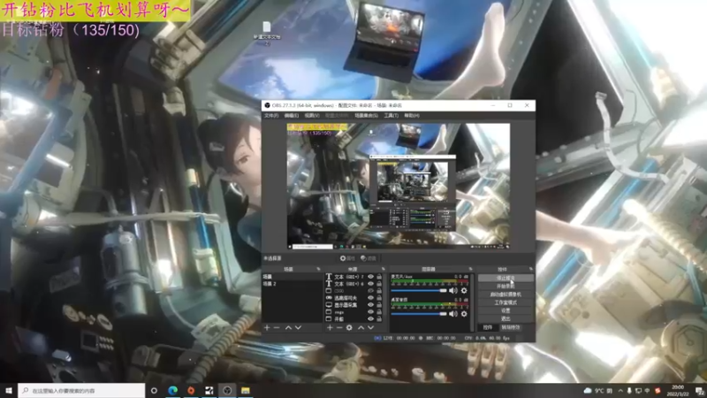Image resolution: width=707 pixels, height=398 pixels.
Task: Move the scene up with up arrow
Action: pos(288,327)
